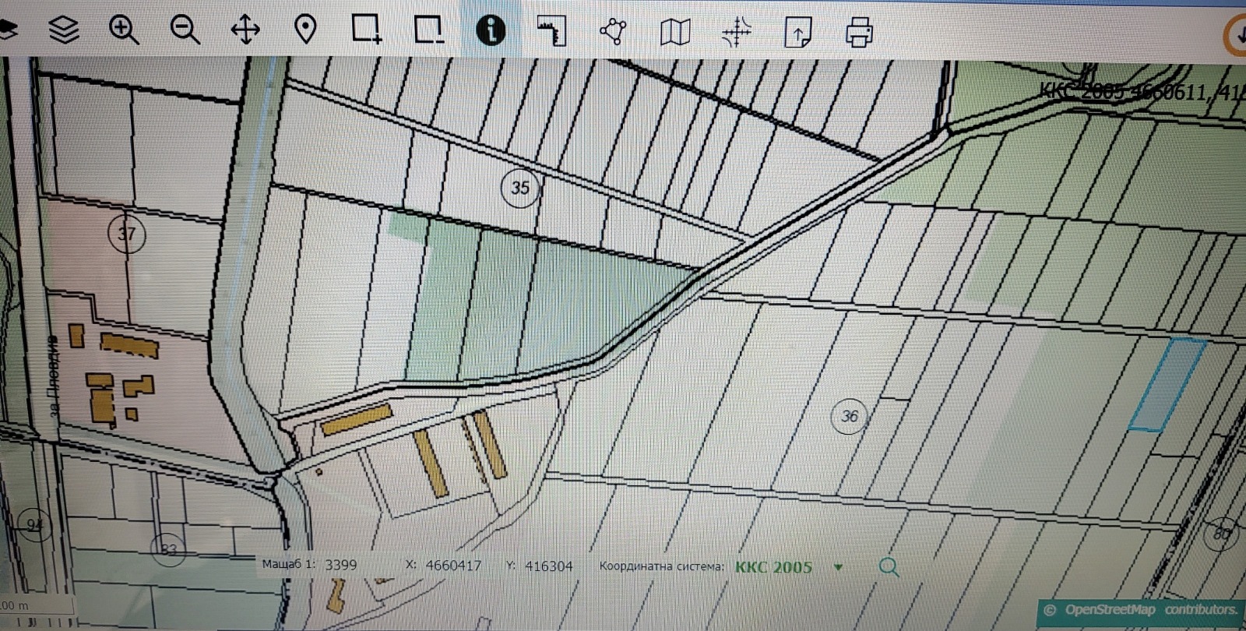Click the location pin marker tool

[306, 30]
